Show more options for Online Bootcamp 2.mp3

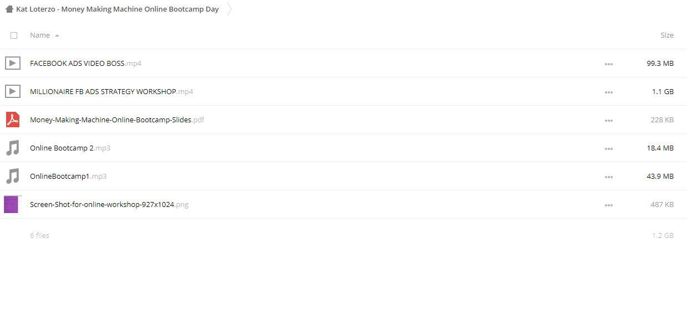pos(609,149)
